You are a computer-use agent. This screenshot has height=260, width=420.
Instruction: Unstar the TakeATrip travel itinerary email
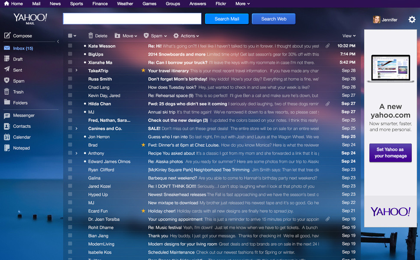[x=142, y=70]
